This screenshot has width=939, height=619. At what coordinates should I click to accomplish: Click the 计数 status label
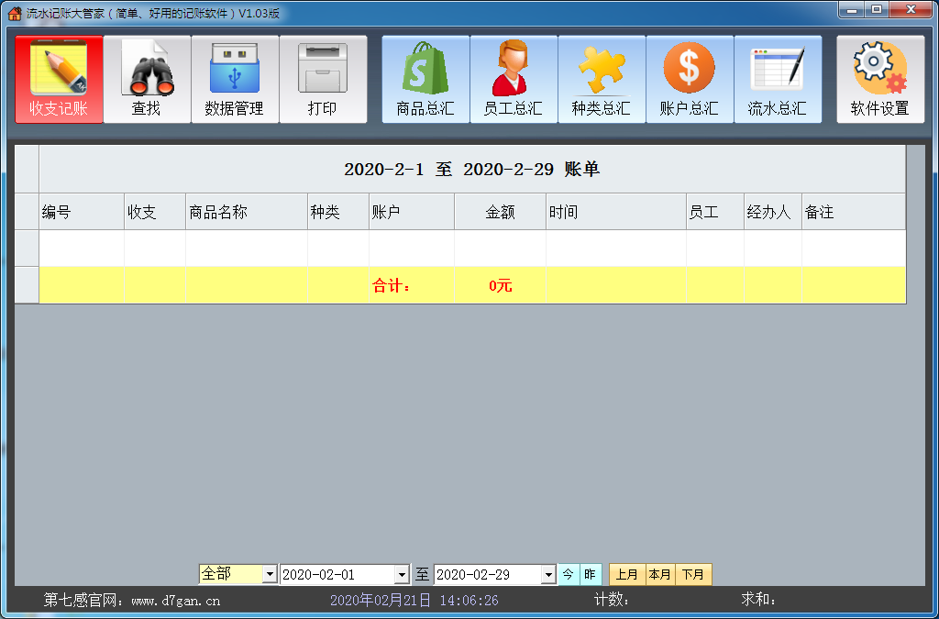tap(611, 600)
